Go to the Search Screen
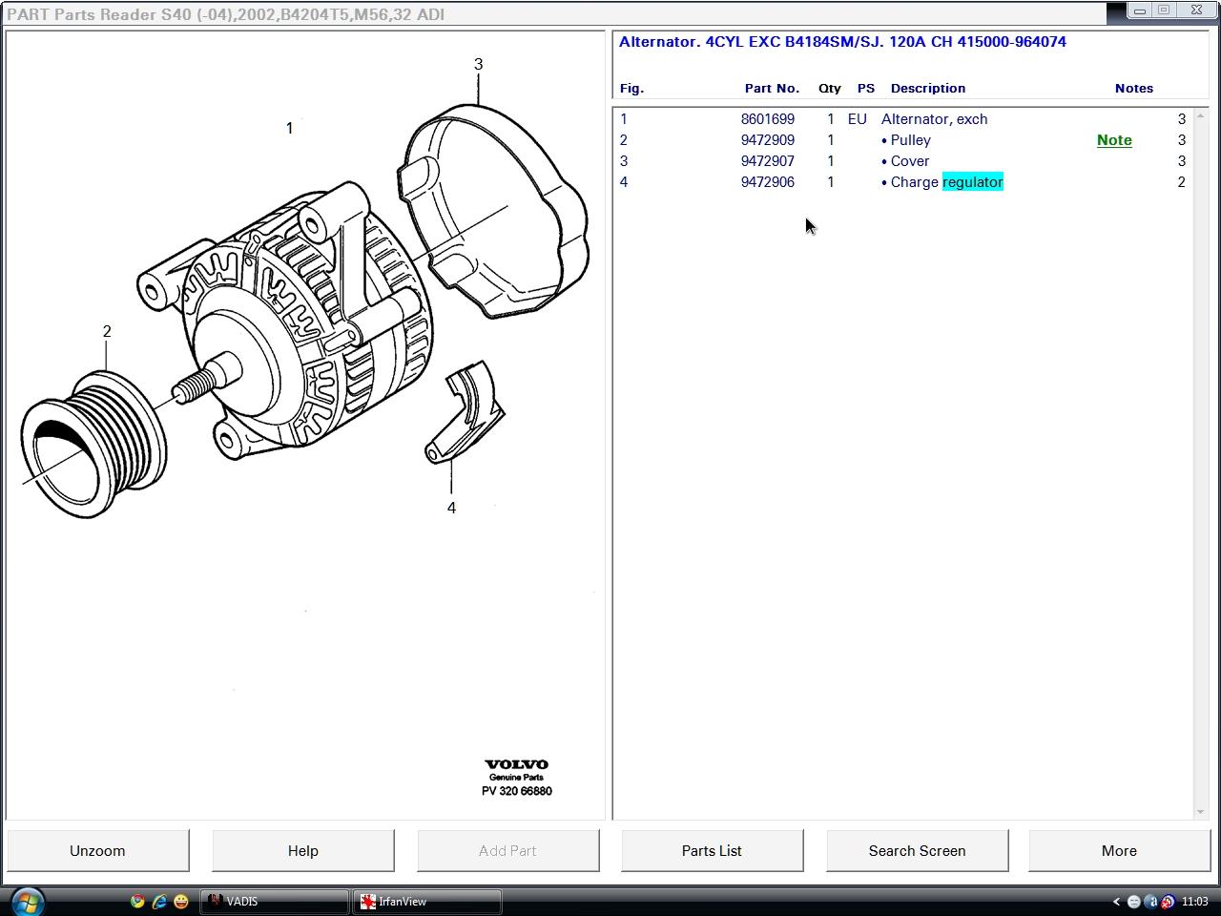Image resolution: width=1221 pixels, height=916 pixels. tap(917, 850)
